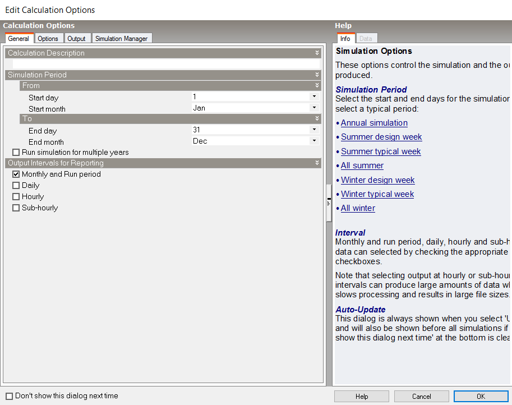Collapse Output Intervals for Reporting section
The image size is (512, 405).
tap(317, 163)
